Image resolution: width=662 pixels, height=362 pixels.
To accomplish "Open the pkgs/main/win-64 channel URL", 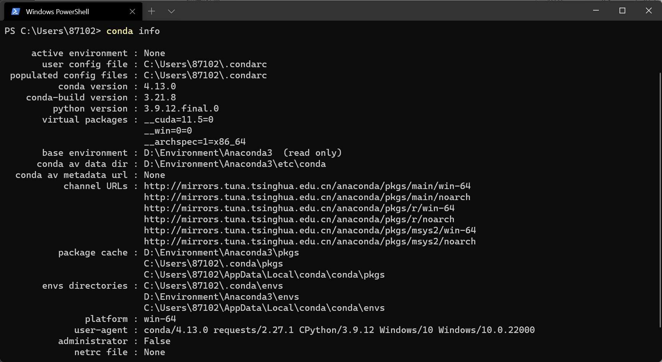I will [307, 186].
